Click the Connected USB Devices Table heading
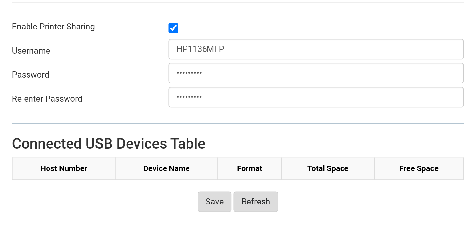 point(108,143)
